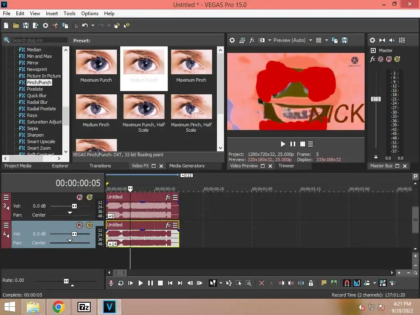Image resolution: width=420 pixels, height=315 pixels.
Task: Open Master FX button in Master Bus
Action: (372, 59)
